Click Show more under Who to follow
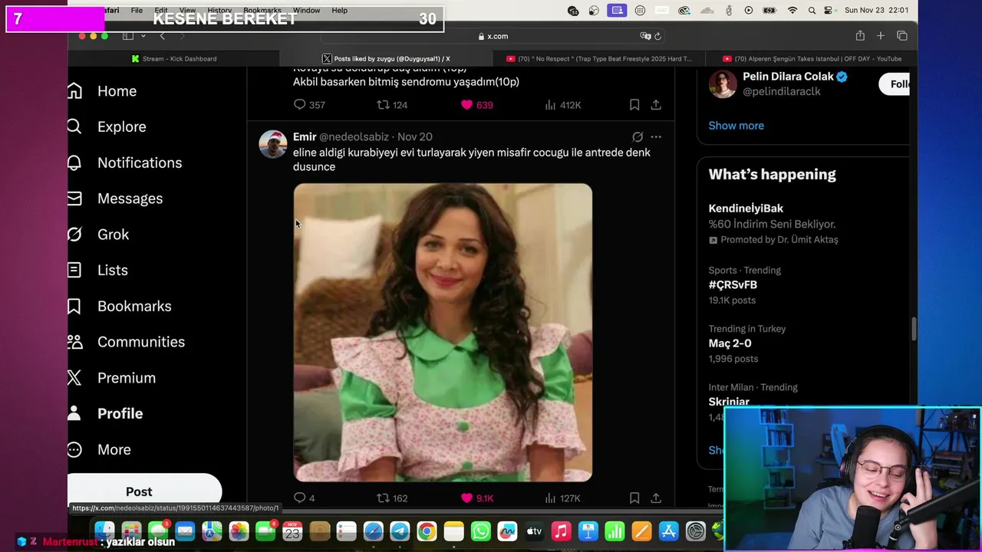The width and height of the screenshot is (982, 552). tap(736, 126)
